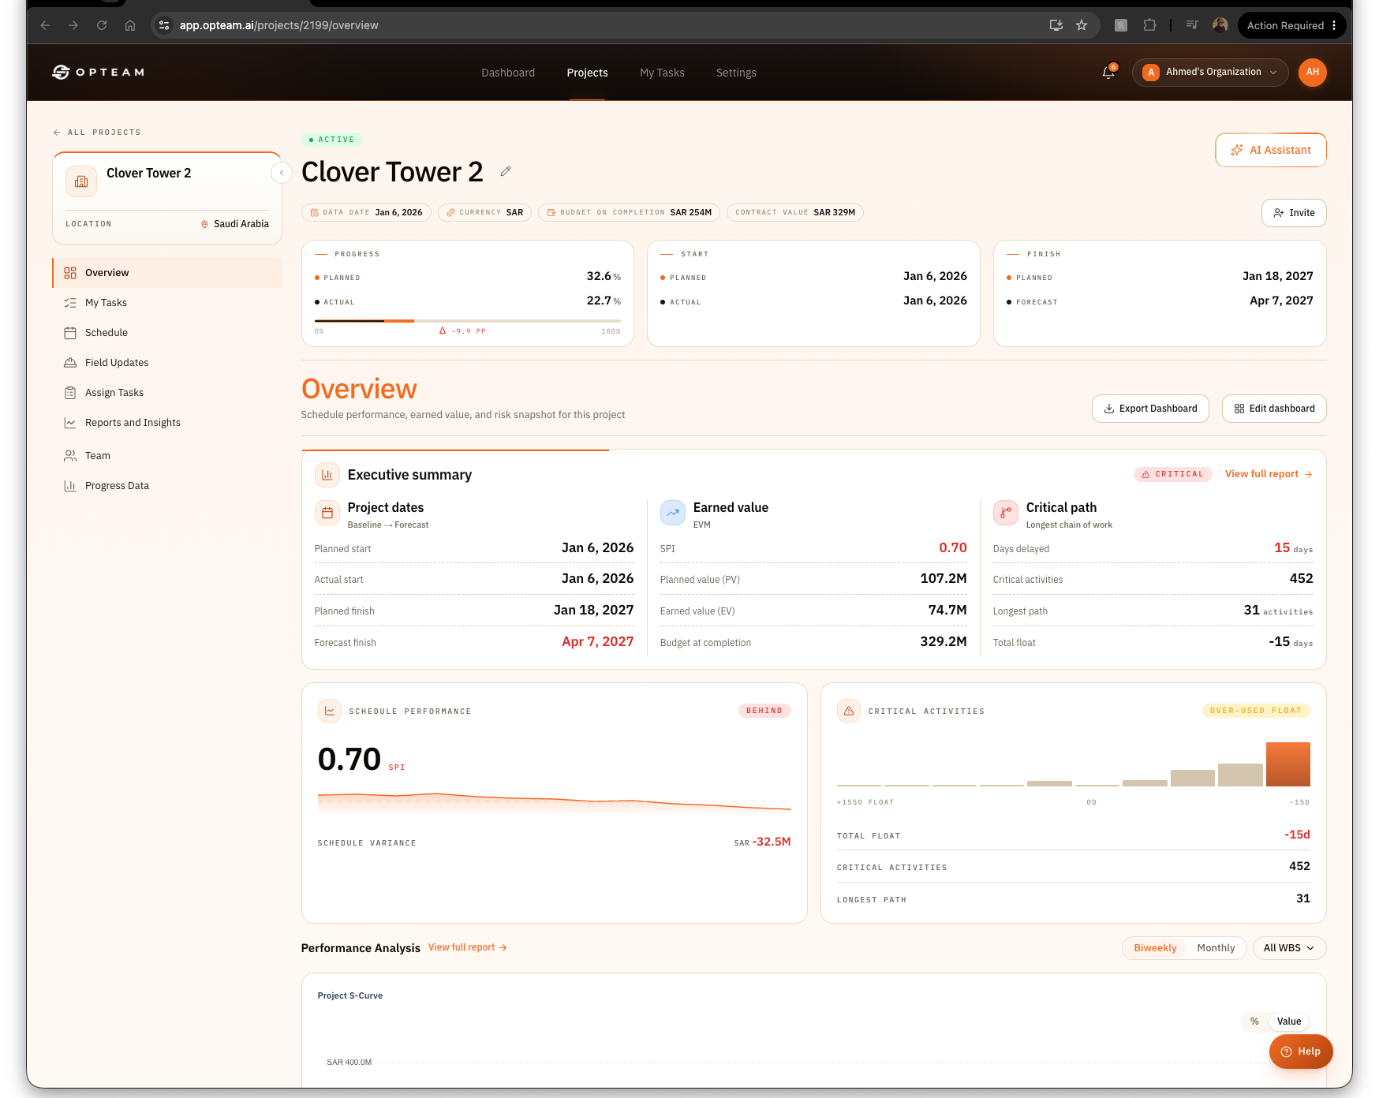
Task: Open the browser extensions puzzle icon
Action: click(1150, 25)
